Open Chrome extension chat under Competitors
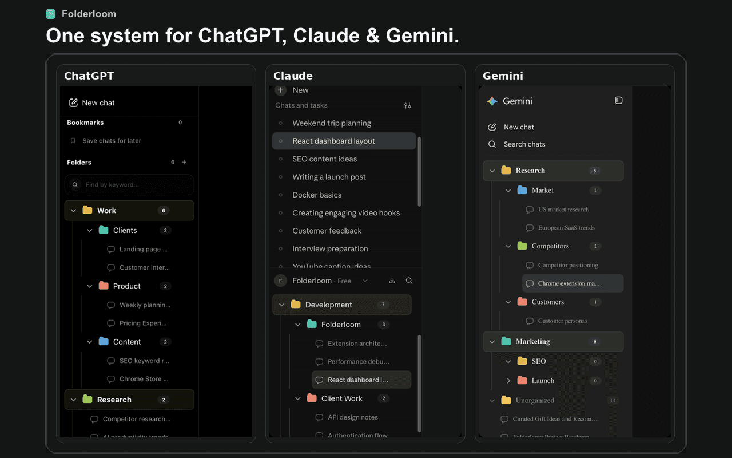The height and width of the screenshot is (458, 732). click(572, 283)
